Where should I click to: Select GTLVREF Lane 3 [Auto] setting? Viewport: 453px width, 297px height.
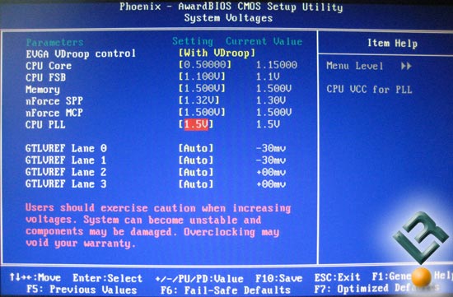(196, 184)
